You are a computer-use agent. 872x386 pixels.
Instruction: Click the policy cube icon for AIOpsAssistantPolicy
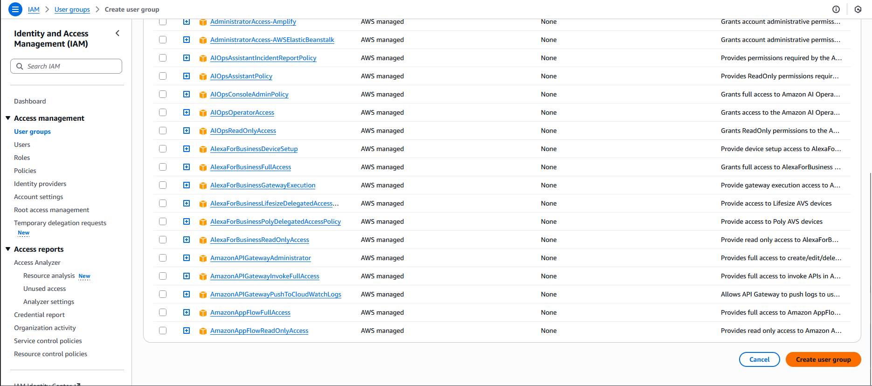tap(203, 76)
